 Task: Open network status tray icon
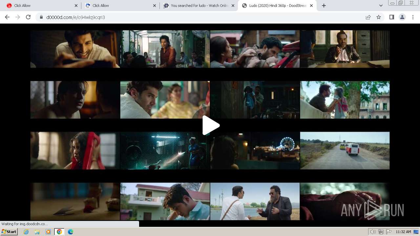[381, 232]
